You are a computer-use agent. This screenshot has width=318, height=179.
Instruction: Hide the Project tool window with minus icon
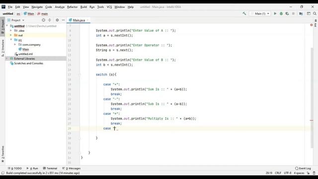pyautogui.click(x=63, y=20)
